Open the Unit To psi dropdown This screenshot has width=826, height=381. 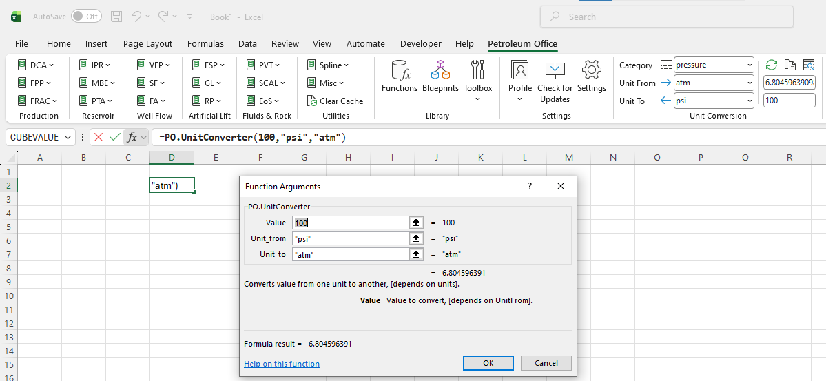click(x=714, y=101)
